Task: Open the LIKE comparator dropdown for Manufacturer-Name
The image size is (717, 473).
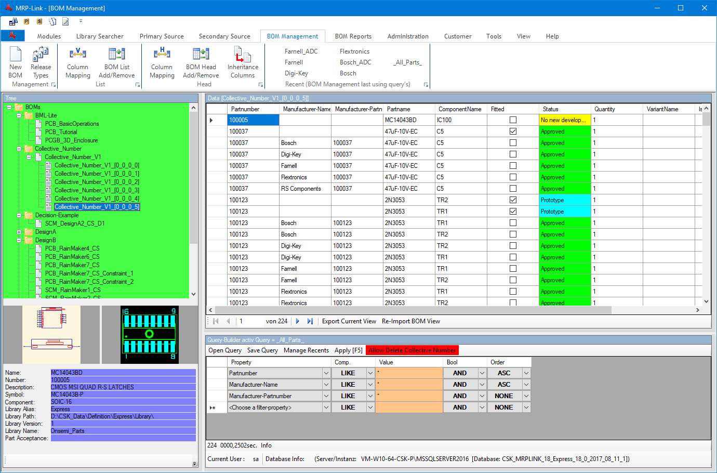Action: click(x=370, y=385)
